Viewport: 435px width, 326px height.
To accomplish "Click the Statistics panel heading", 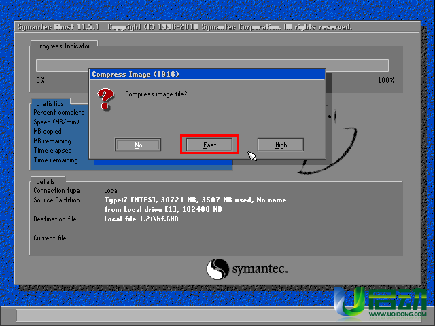I will pyautogui.click(x=50, y=103).
